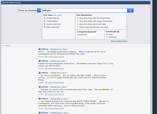Viewport: 157px width, 114px height.
Task: Check Show File Attachments with Posts
Action: (78, 24)
